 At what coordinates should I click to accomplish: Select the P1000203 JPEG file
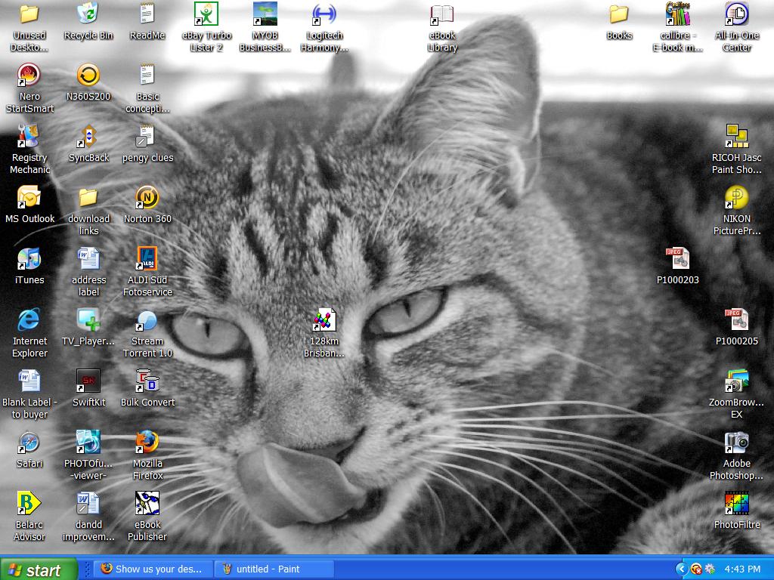coord(677,259)
